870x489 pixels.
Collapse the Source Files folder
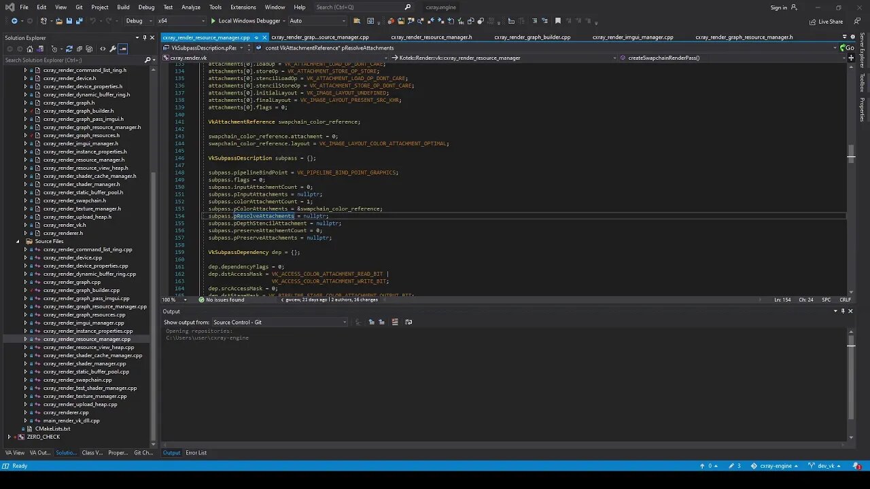pos(18,241)
